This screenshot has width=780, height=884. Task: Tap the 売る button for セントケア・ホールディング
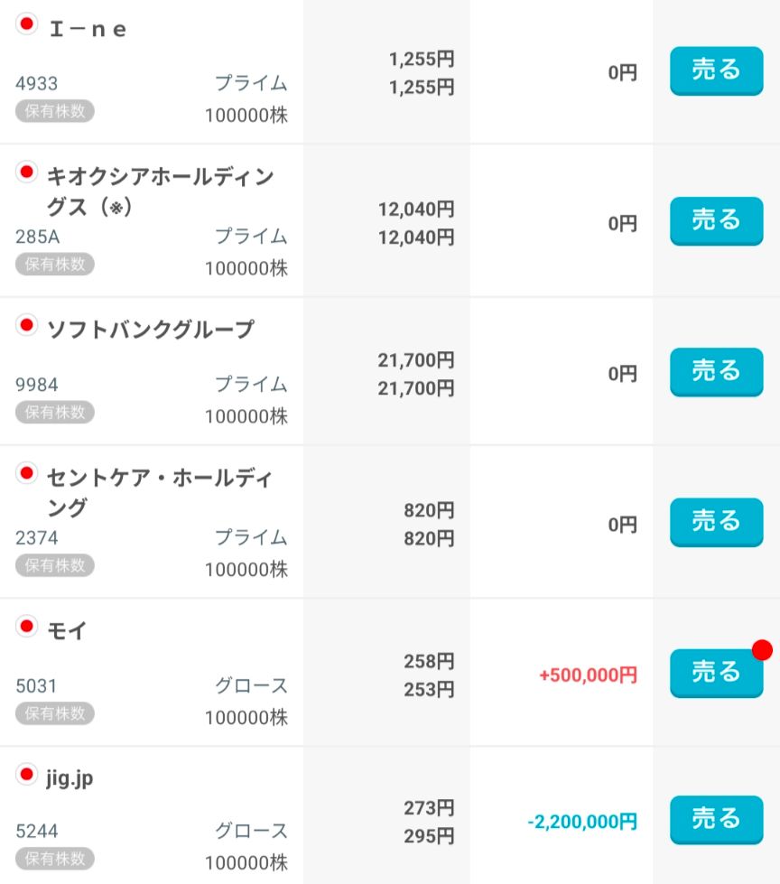(x=716, y=522)
